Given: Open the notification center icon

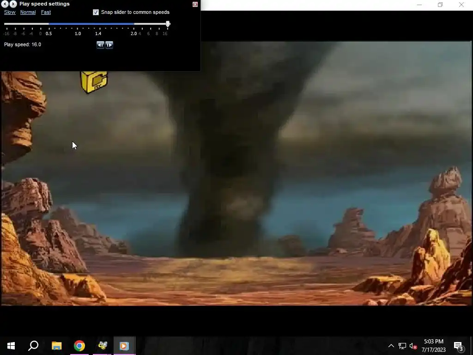Looking at the screenshot, I should 459,346.
